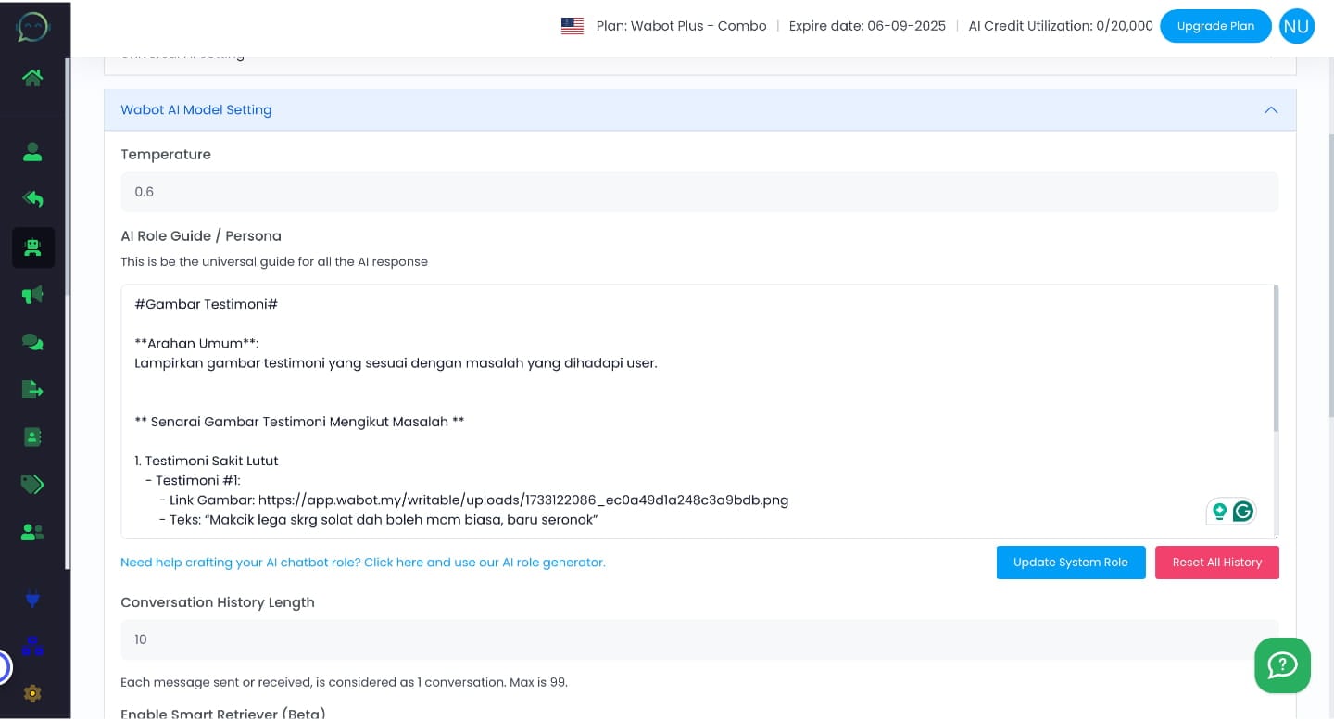Click the reply arrows sidebar icon
Screen dimensions: 1334x721
[x=32, y=198]
